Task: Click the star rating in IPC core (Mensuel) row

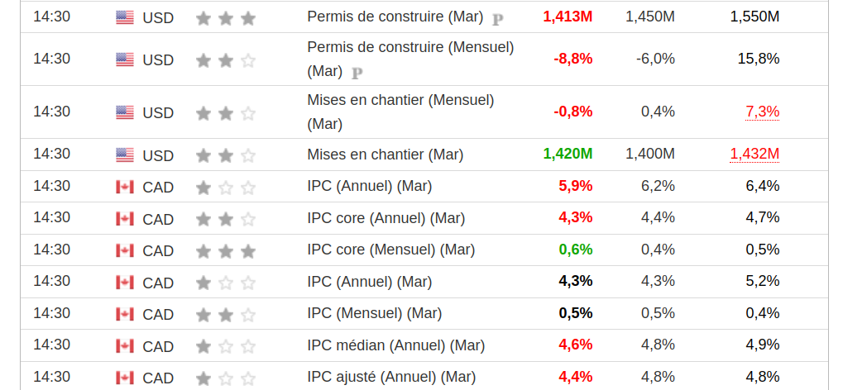Action: tap(226, 250)
